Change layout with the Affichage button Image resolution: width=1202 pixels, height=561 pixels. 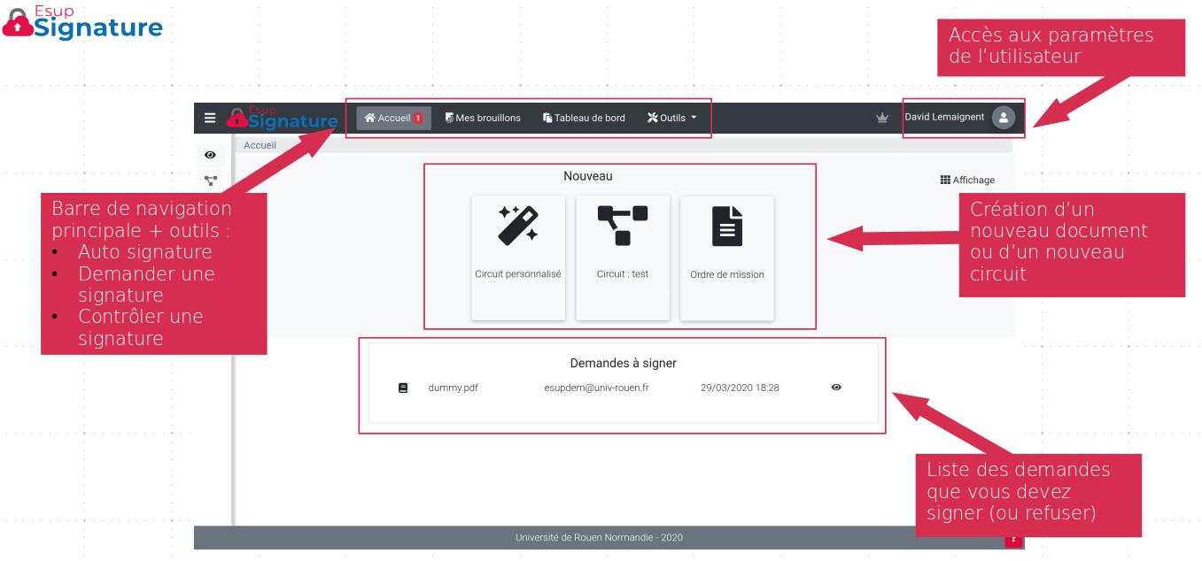point(967,180)
